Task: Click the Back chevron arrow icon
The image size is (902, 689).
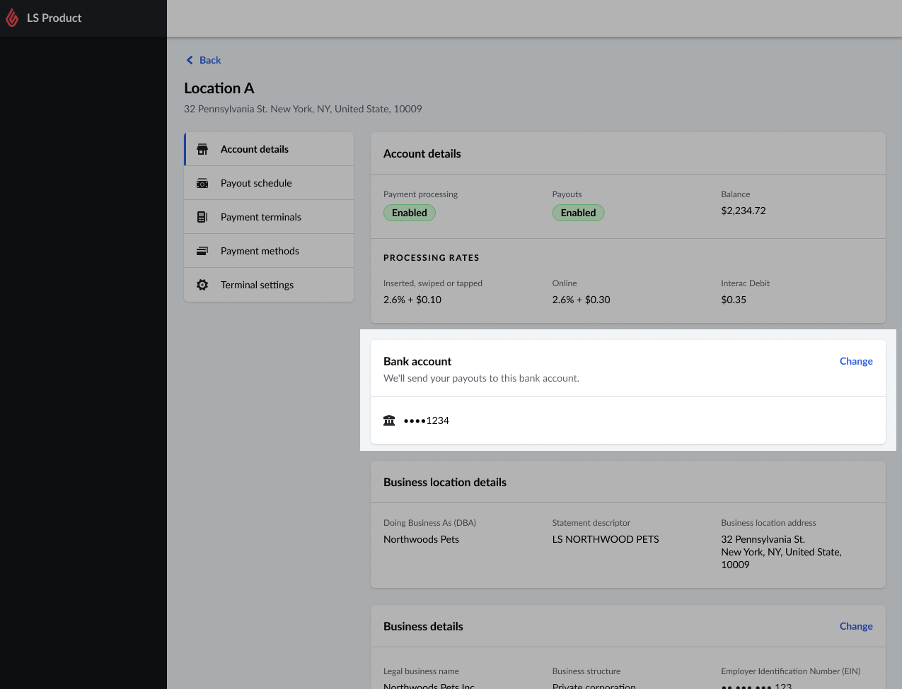Action: pos(190,60)
